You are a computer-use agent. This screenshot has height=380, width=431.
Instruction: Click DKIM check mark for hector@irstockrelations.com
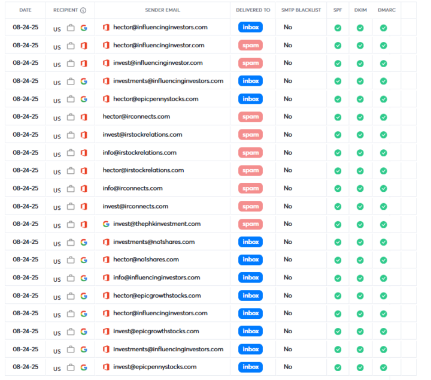click(360, 171)
